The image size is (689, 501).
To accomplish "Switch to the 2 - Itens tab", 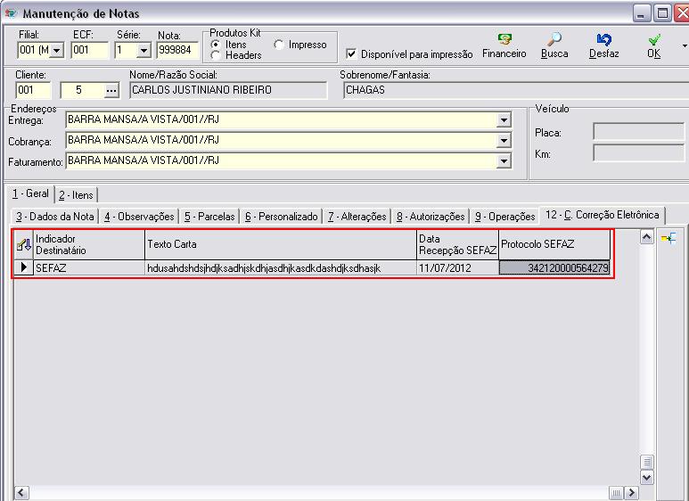I will point(76,194).
